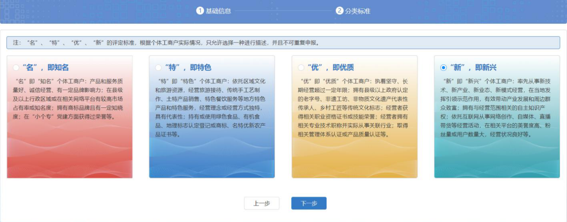Image resolution: width=567 pixels, height=222 pixels.
Task: Click the step 1 number circle
Action: (x=200, y=11)
